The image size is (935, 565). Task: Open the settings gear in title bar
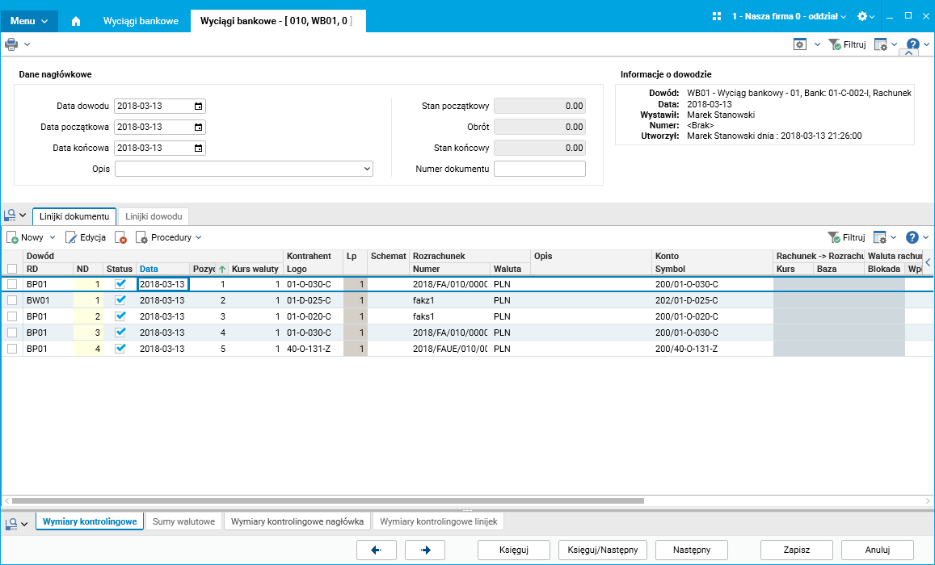pos(862,16)
